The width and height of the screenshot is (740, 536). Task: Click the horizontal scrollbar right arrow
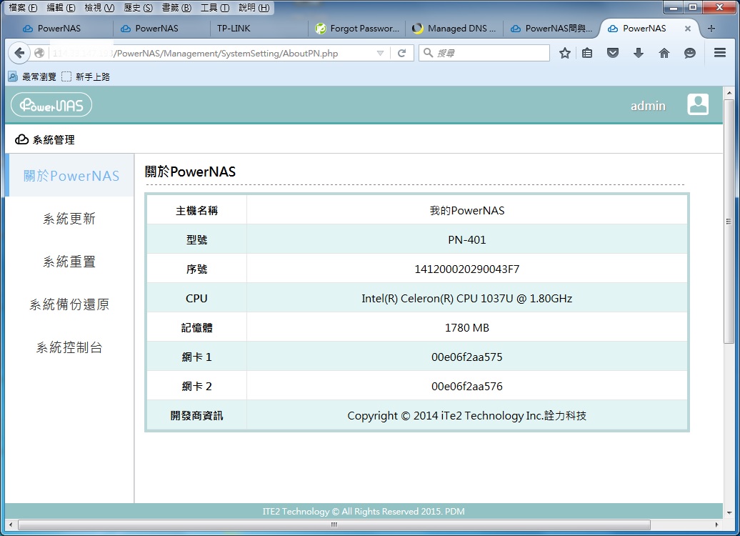(x=717, y=525)
